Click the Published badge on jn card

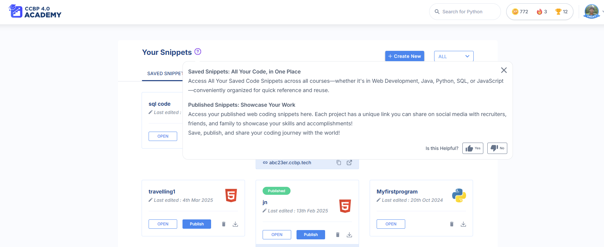(277, 191)
